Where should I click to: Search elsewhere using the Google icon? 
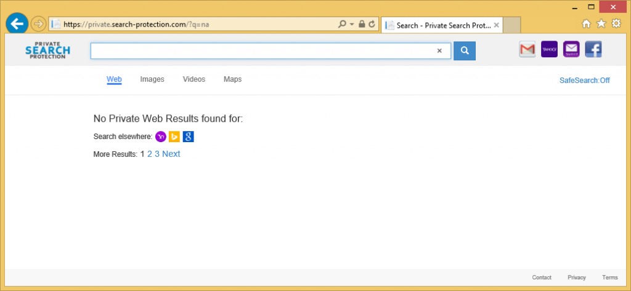[189, 137]
